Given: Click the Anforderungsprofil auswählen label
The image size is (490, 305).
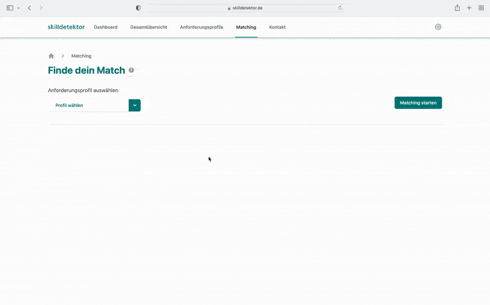Looking at the screenshot, I should (x=83, y=90).
